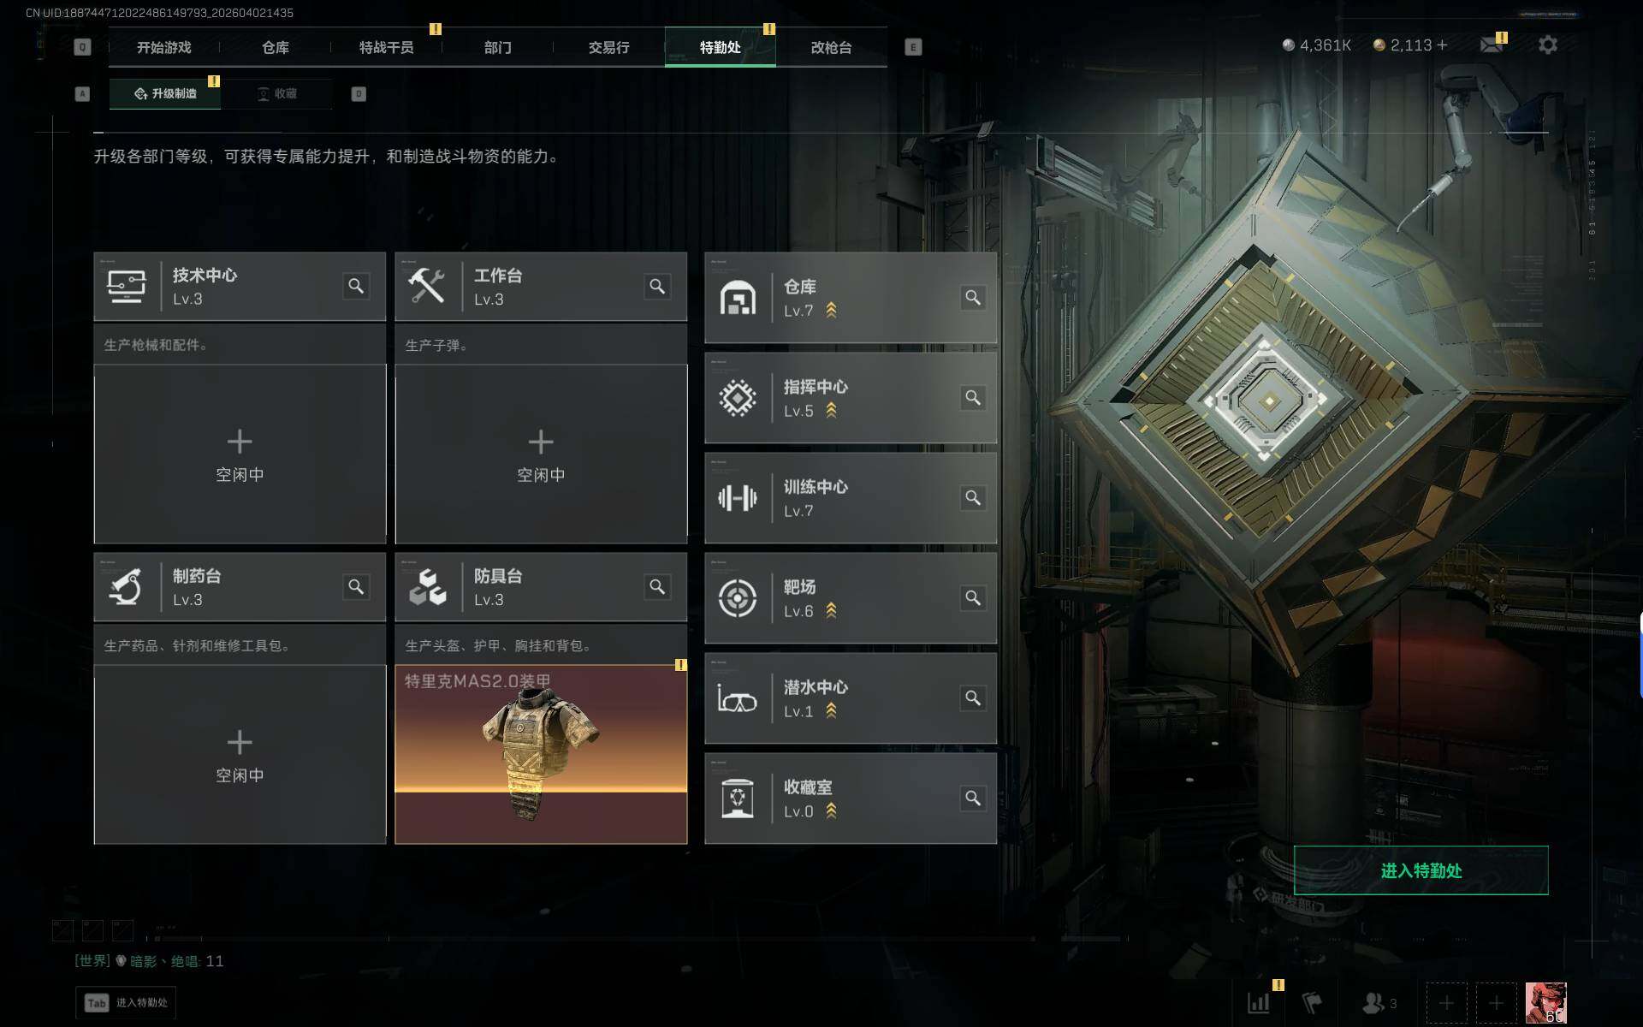The width and height of the screenshot is (1643, 1027).
Task: Click the flag icon in bottom bar
Action: [x=1312, y=1002]
